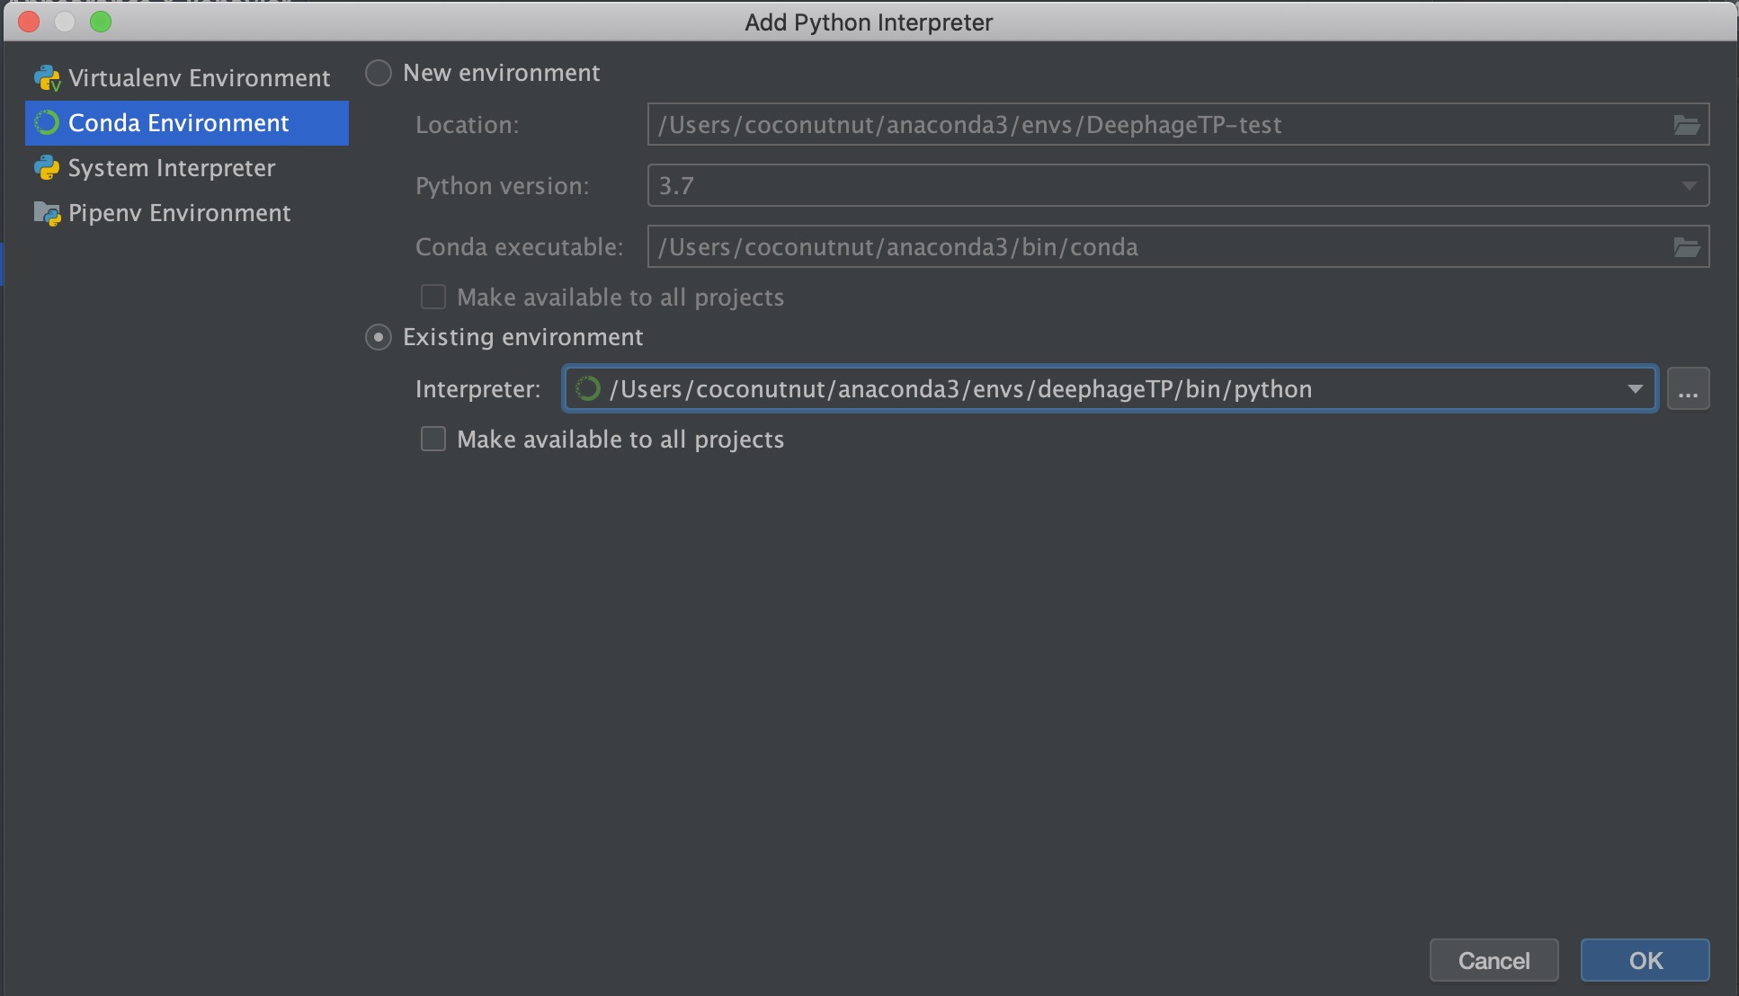The image size is (1739, 996).
Task: Toggle disabled Make available checkbox under New environment
Action: [x=433, y=297]
